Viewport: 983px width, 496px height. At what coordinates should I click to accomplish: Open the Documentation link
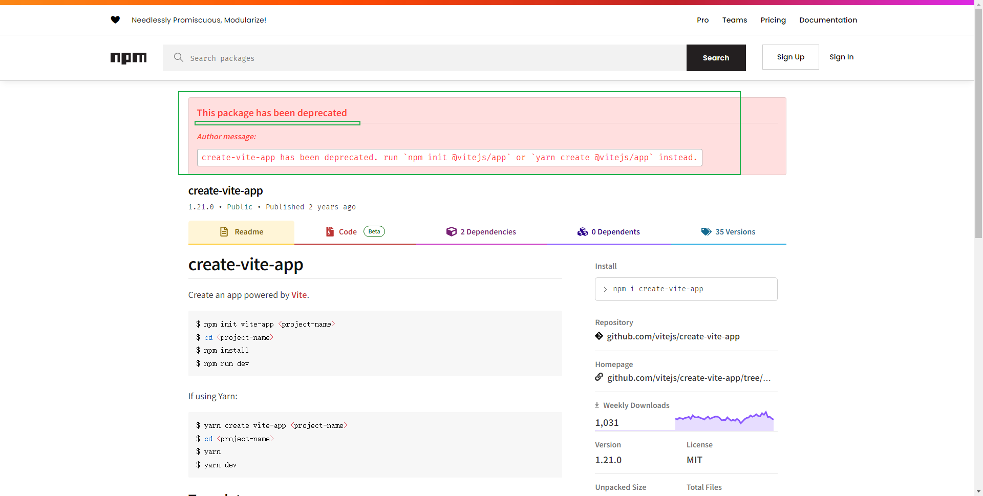[828, 20]
